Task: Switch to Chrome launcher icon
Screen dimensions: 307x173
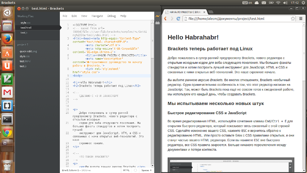Action: tap(7, 132)
